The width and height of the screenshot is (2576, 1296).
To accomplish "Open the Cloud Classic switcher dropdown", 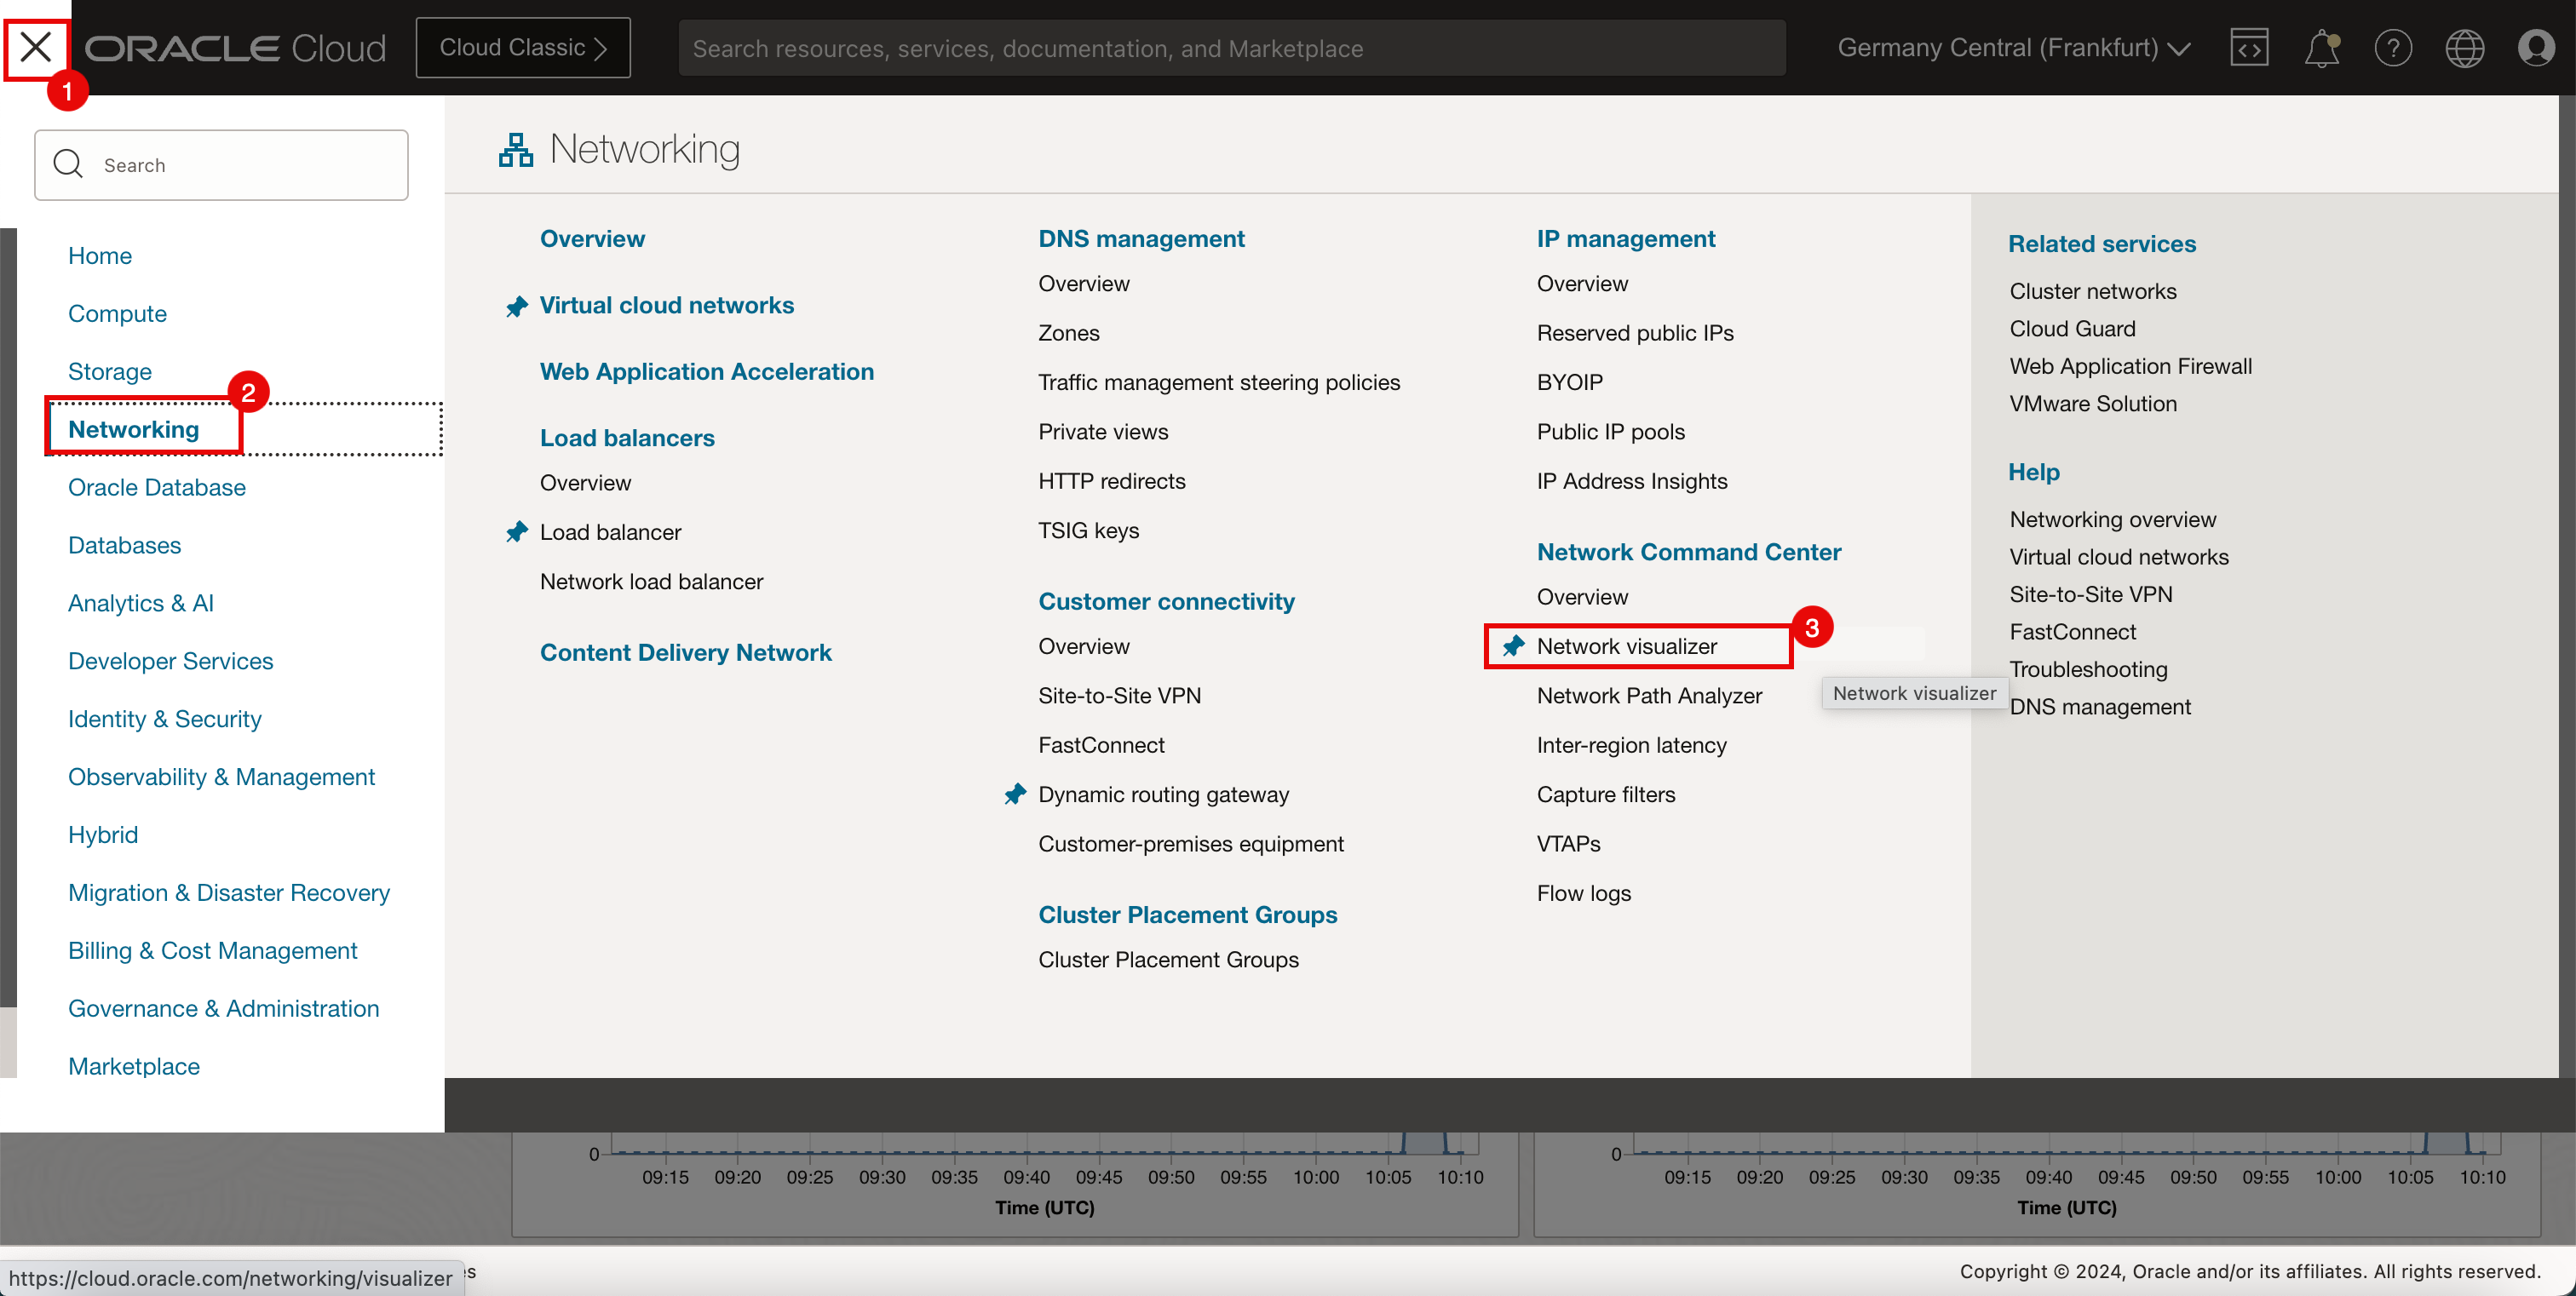I will pos(522,46).
